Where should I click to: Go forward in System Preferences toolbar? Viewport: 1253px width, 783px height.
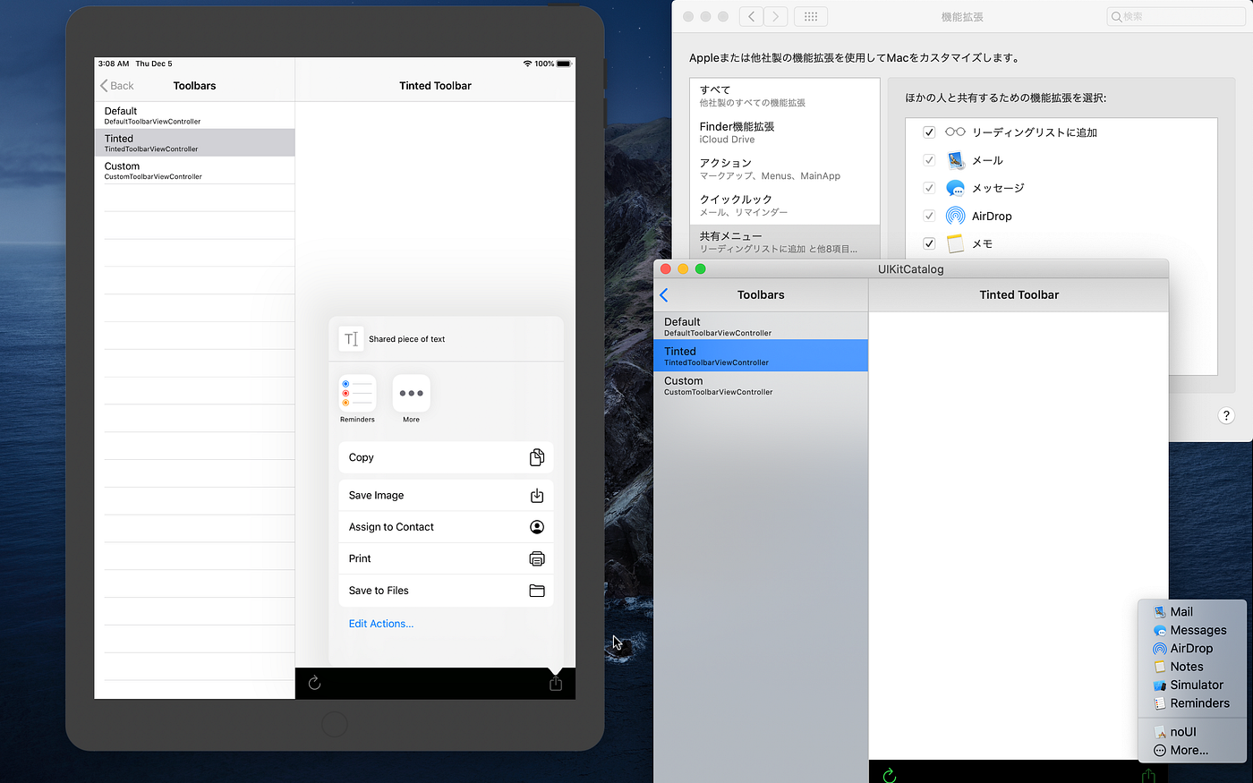pos(777,16)
